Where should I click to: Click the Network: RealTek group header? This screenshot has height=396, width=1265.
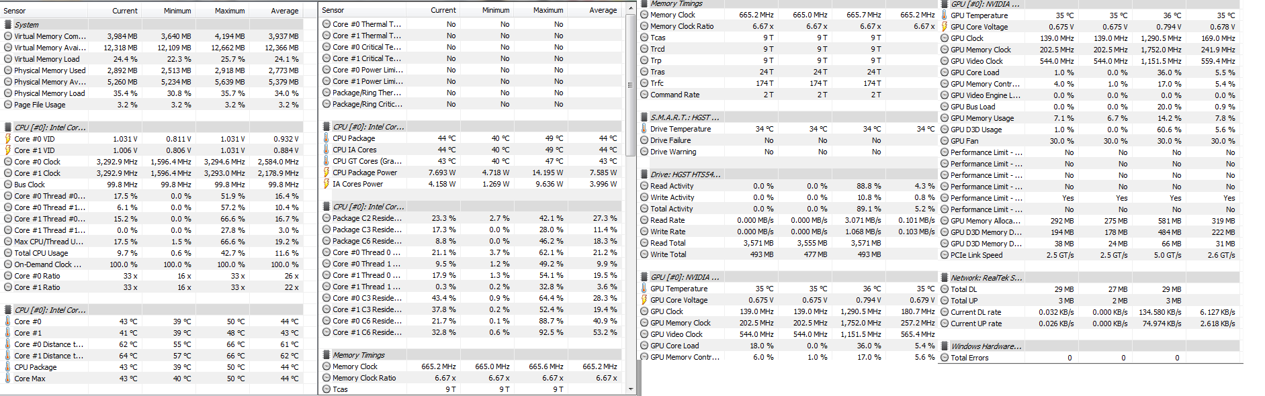[986, 278]
